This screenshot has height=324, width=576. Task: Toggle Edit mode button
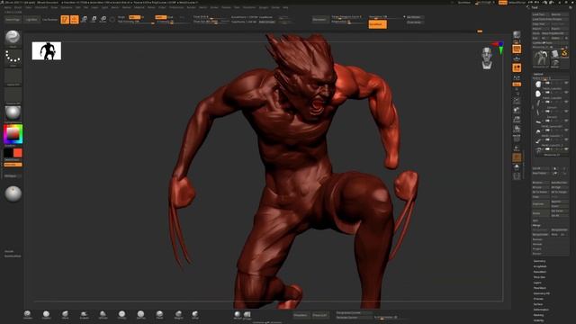(x=65, y=19)
